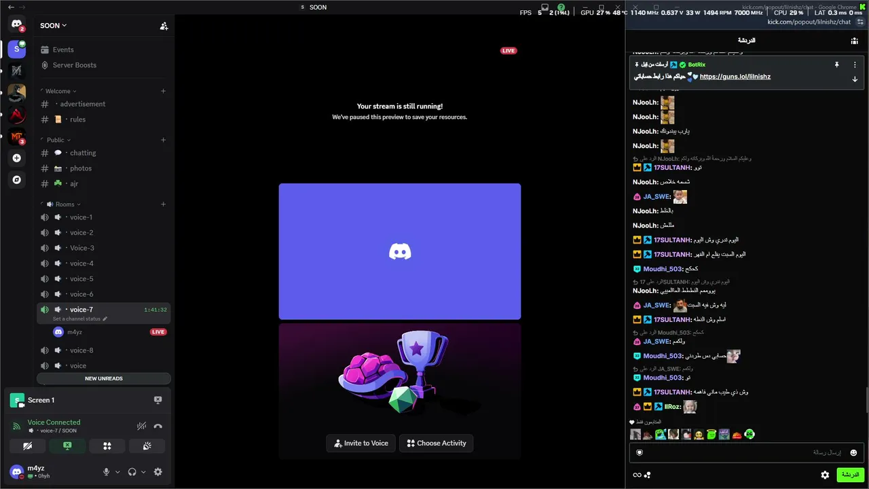
Task: Disconnect from voice with hang-up icon
Action: 158,427
